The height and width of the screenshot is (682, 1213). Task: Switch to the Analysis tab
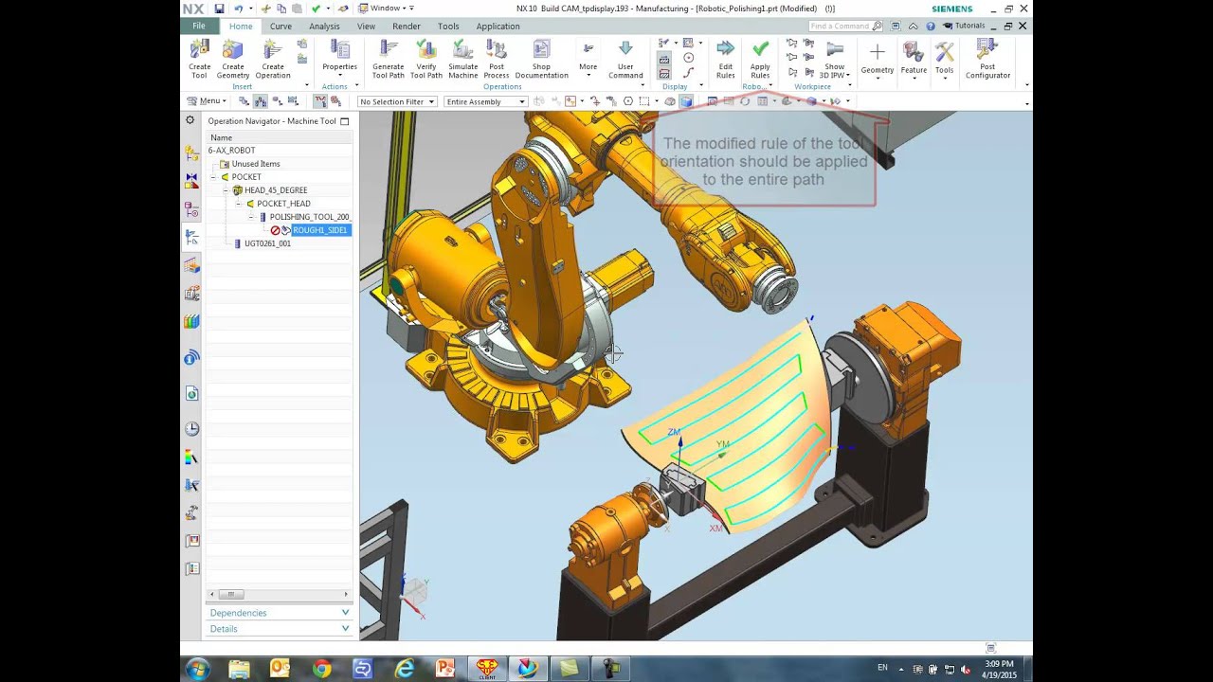[324, 27]
